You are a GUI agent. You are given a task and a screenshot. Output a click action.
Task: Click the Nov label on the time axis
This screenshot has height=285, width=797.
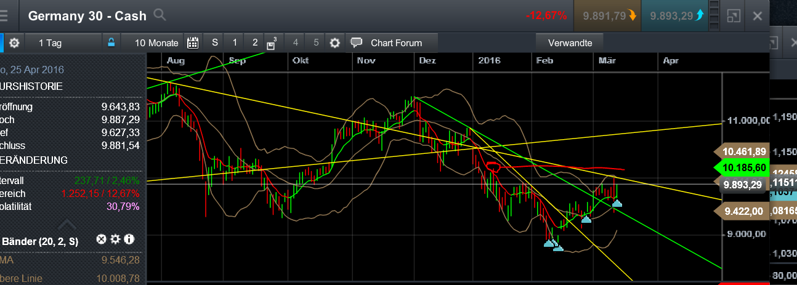click(x=366, y=60)
